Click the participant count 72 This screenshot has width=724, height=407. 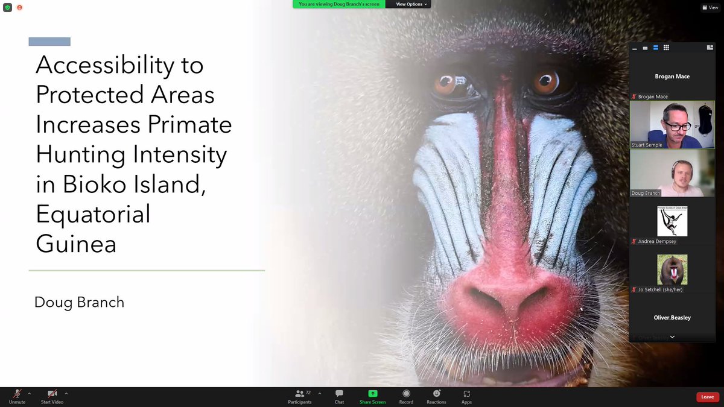(308, 393)
